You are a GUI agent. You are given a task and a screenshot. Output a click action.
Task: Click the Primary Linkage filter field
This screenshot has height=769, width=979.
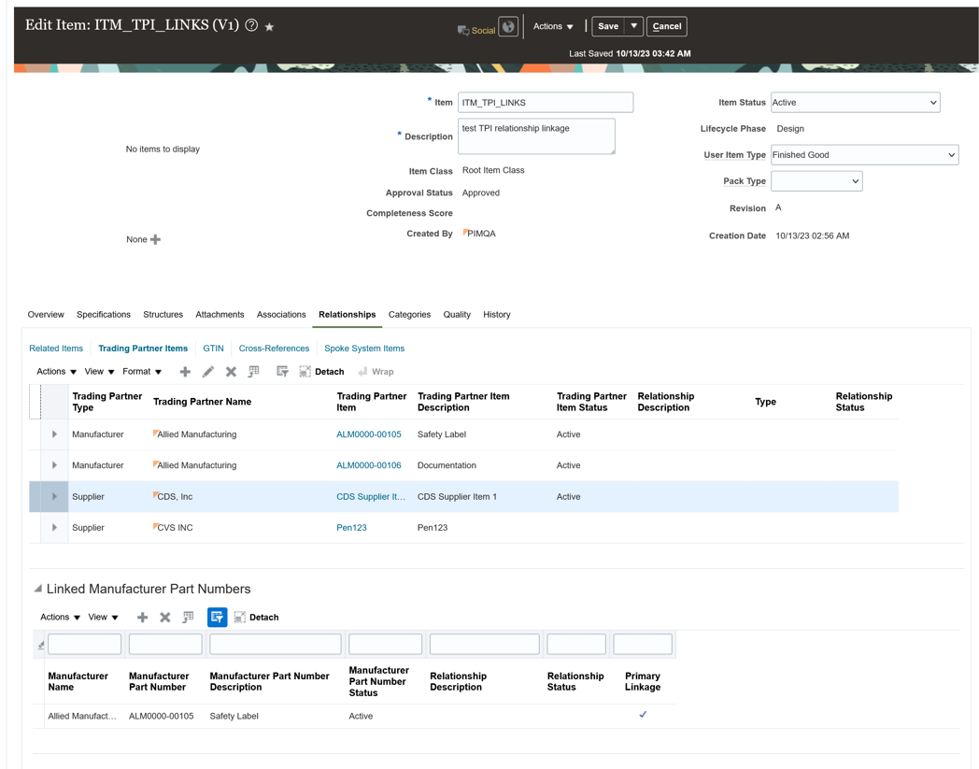[x=643, y=644]
